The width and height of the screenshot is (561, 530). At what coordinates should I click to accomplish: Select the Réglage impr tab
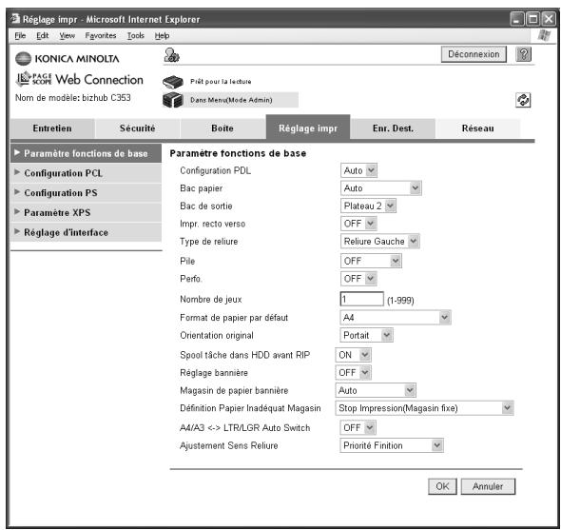(308, 128)
